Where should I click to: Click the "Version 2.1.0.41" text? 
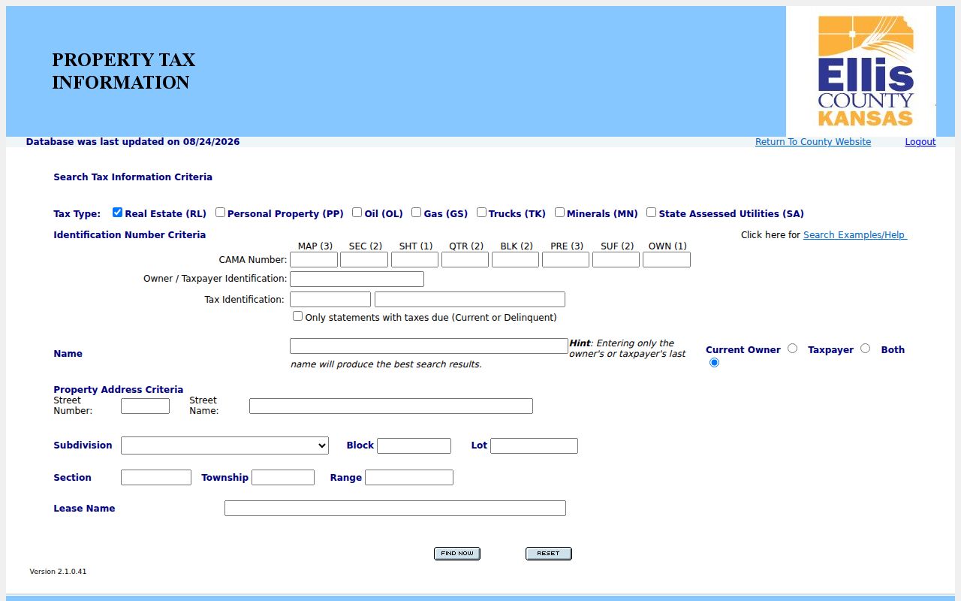point(58,572)
